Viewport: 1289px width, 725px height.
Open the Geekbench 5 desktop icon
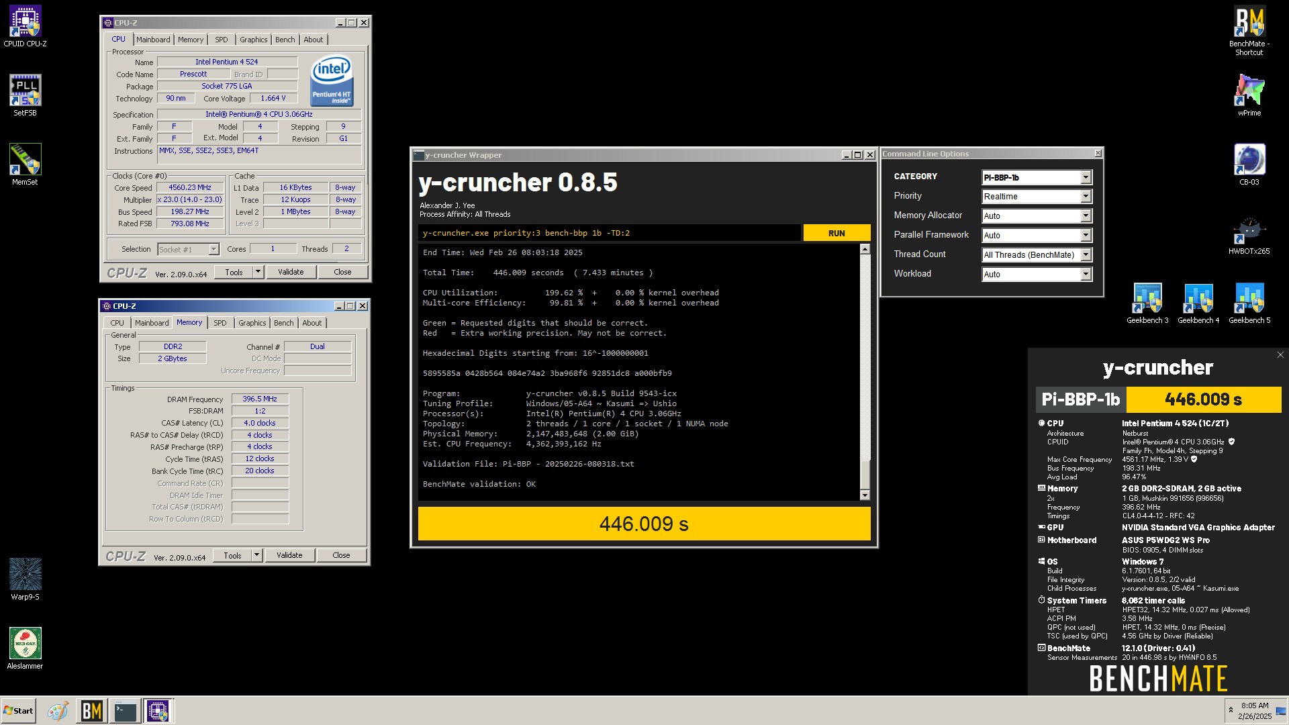[1249, 303]
